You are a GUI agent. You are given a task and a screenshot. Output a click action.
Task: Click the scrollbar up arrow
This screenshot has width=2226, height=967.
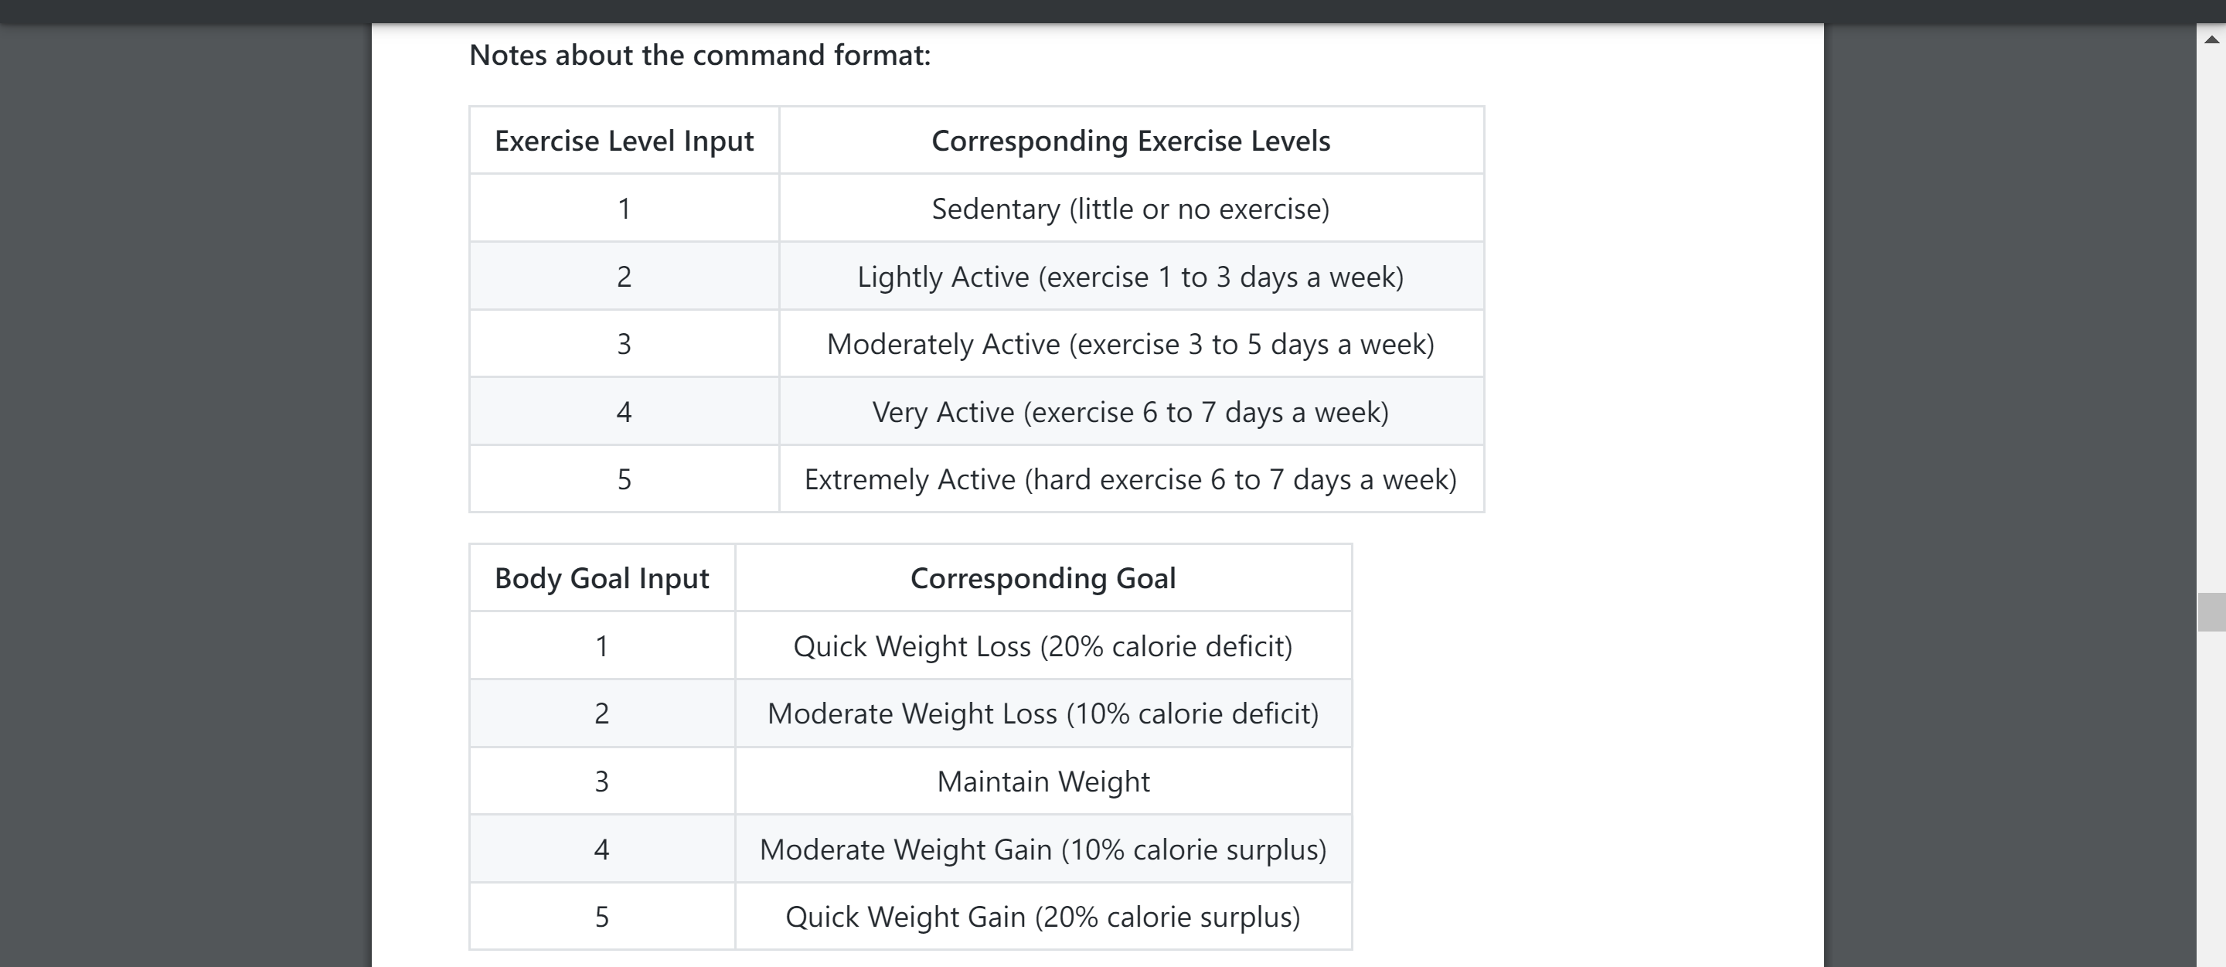(2211, 39)
